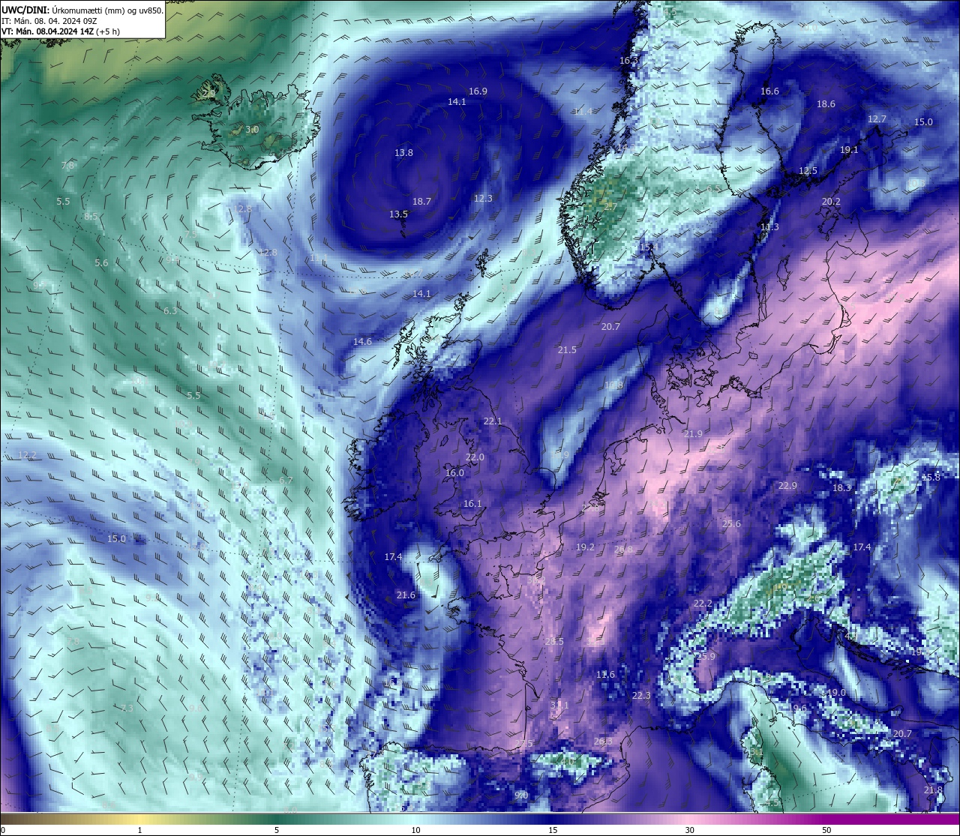Select the 19.2 value label

click(585, 547)
